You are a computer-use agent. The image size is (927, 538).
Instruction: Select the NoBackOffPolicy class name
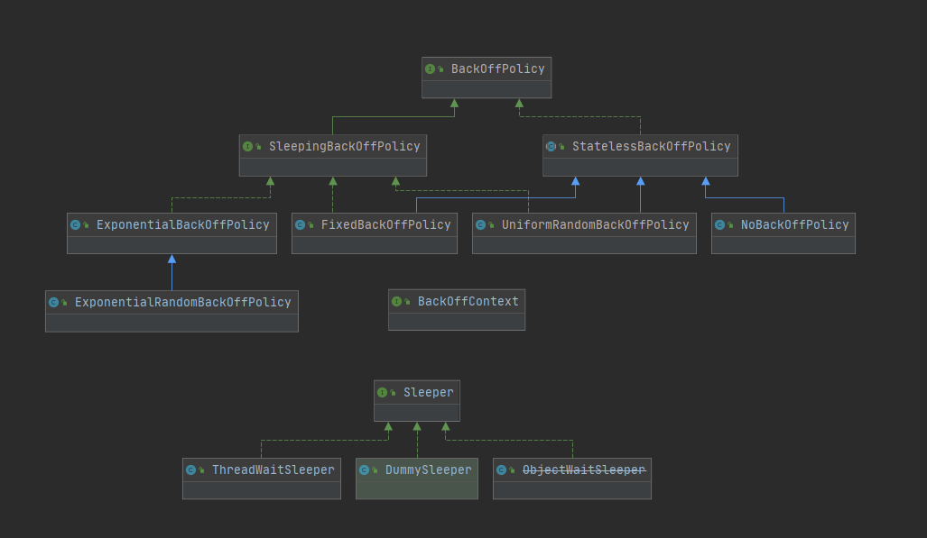click(794, 225)
